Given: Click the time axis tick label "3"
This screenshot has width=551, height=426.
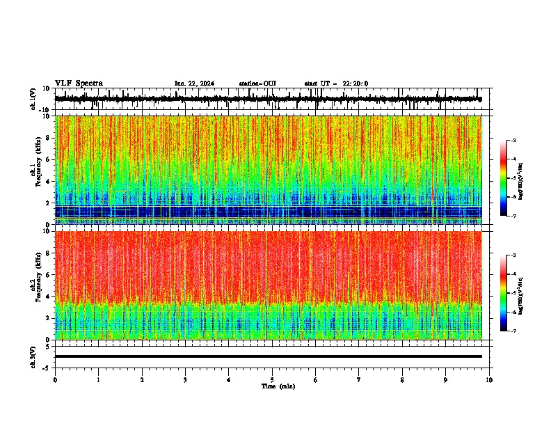Looking at the screenshot, I should click(x=185, y=380).
